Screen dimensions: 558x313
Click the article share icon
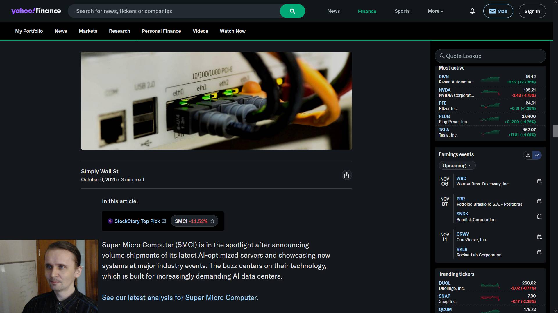(346, 175)
